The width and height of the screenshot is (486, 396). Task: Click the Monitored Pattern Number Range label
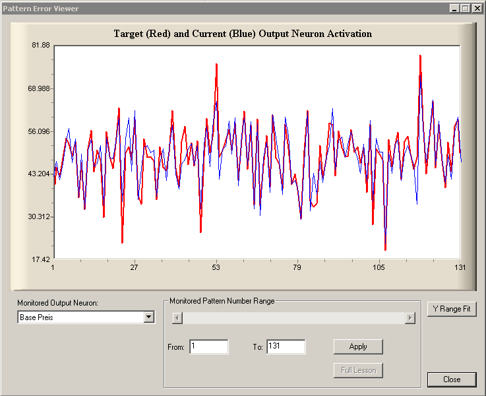[x=222, y=301]
